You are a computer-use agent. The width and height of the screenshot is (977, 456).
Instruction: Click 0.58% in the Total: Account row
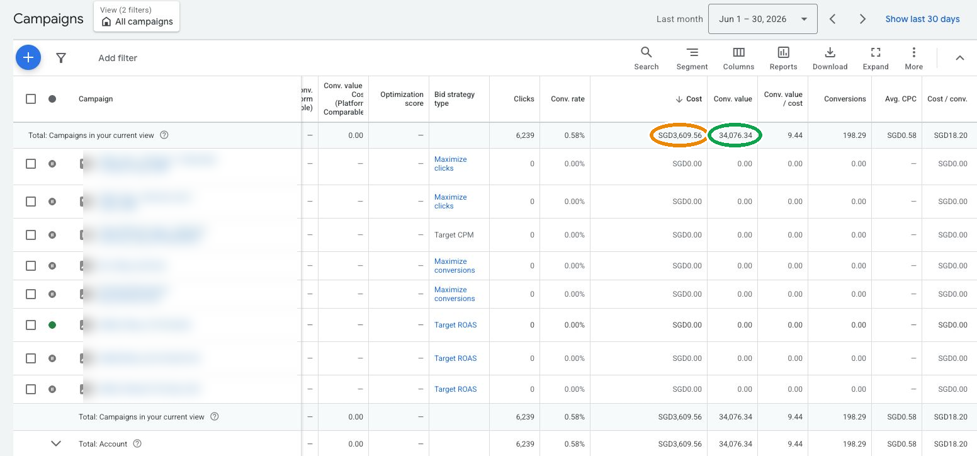[x=574, y=444]
